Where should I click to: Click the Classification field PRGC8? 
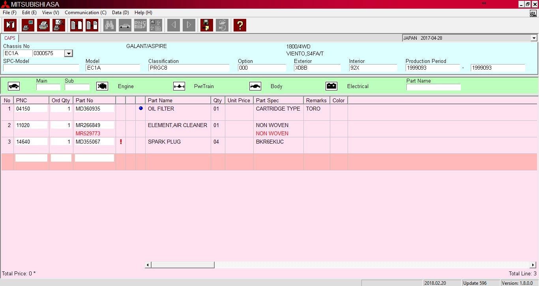pos(189,68)
